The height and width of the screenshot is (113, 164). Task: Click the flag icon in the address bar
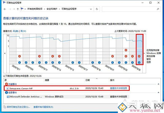tap(22, 9)
